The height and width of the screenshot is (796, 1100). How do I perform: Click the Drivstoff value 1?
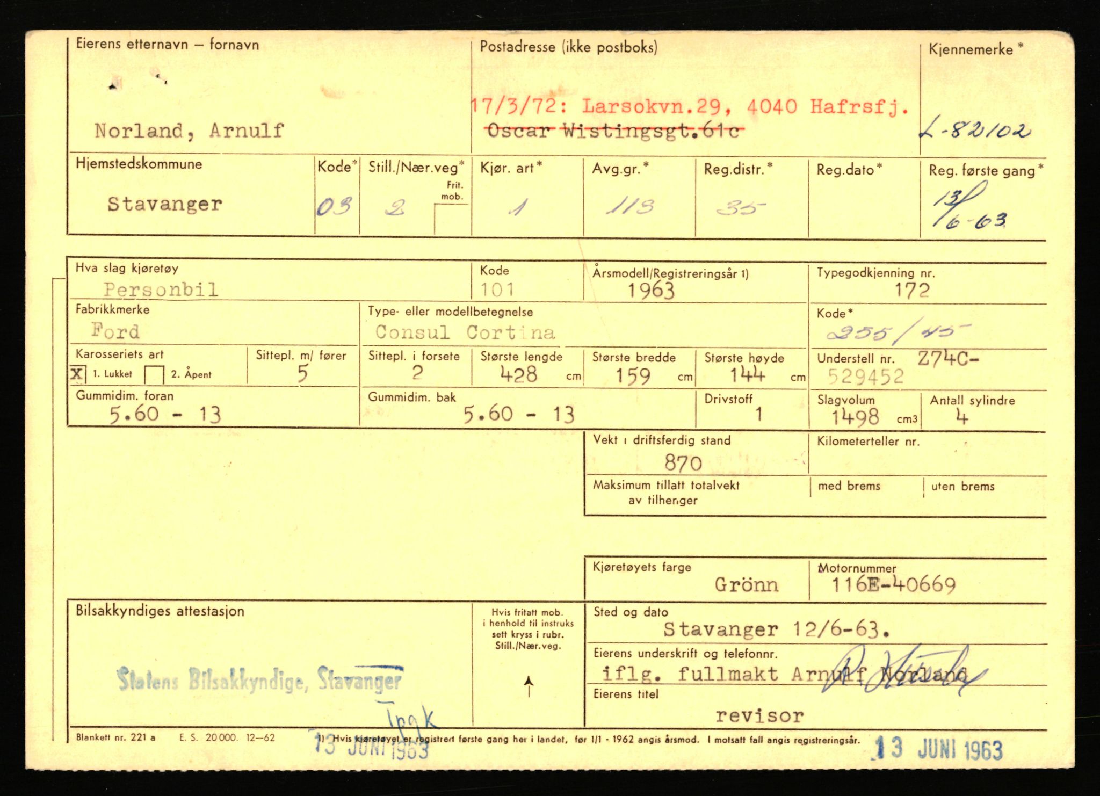click(758, 415)
